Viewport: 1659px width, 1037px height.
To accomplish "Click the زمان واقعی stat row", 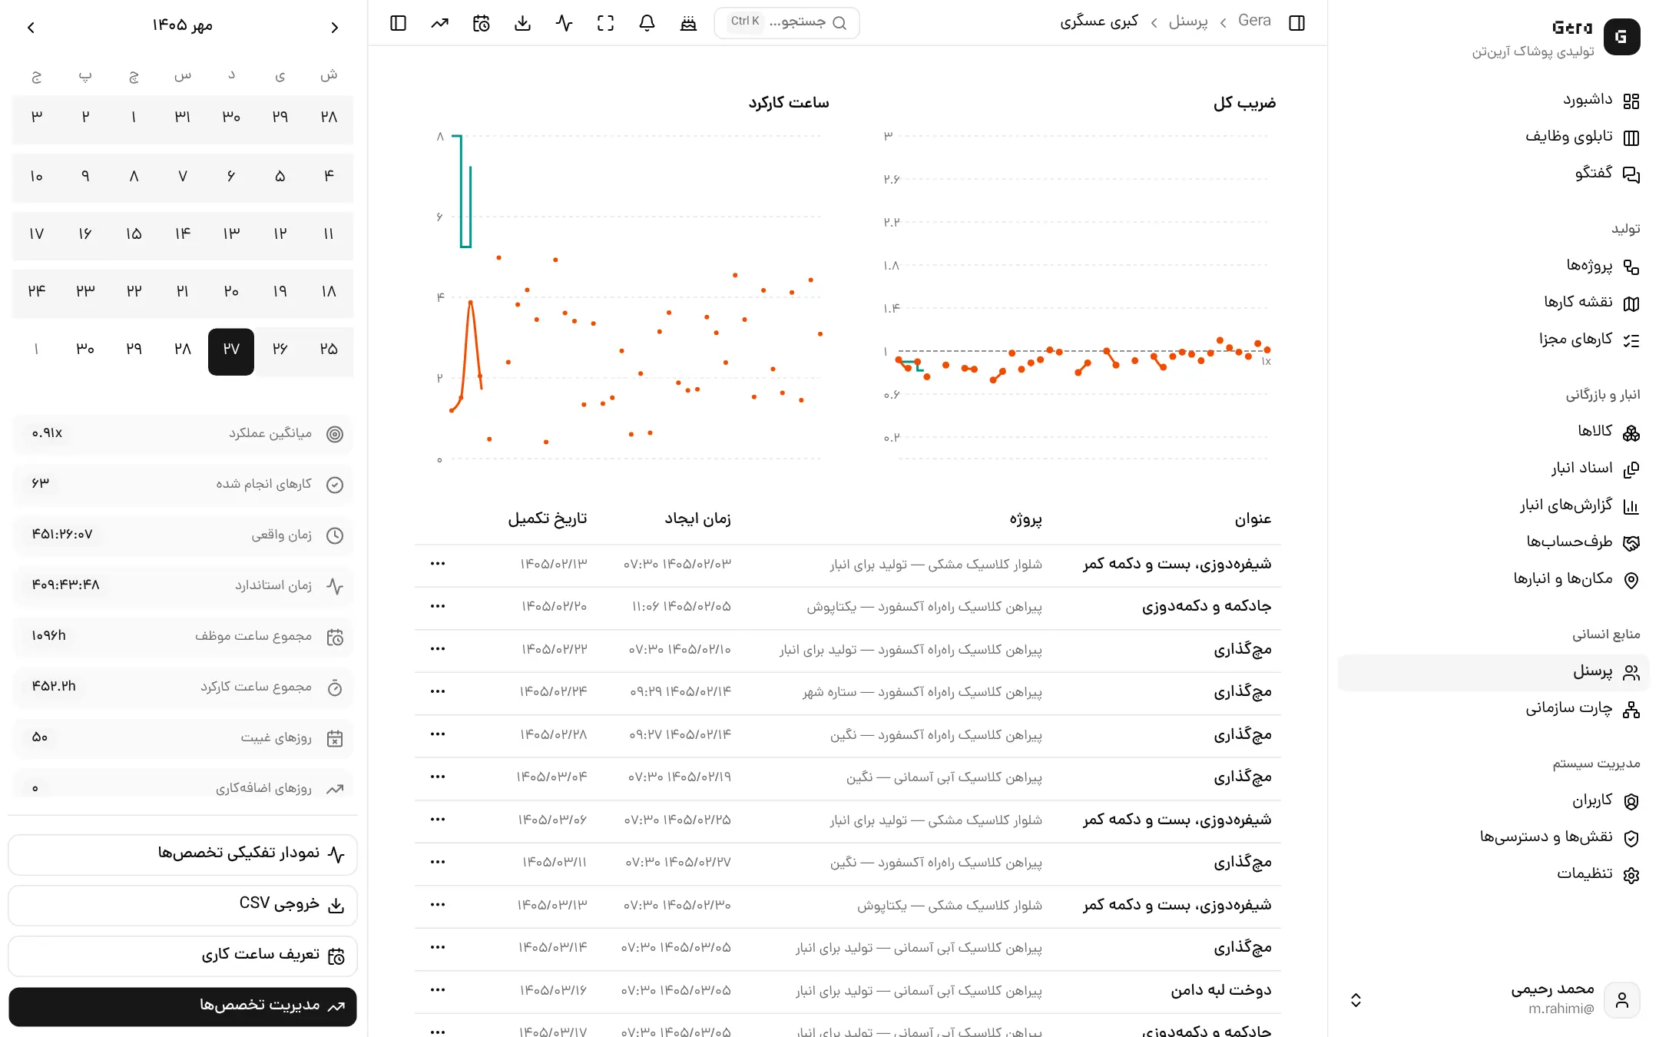I will point(183,535).
